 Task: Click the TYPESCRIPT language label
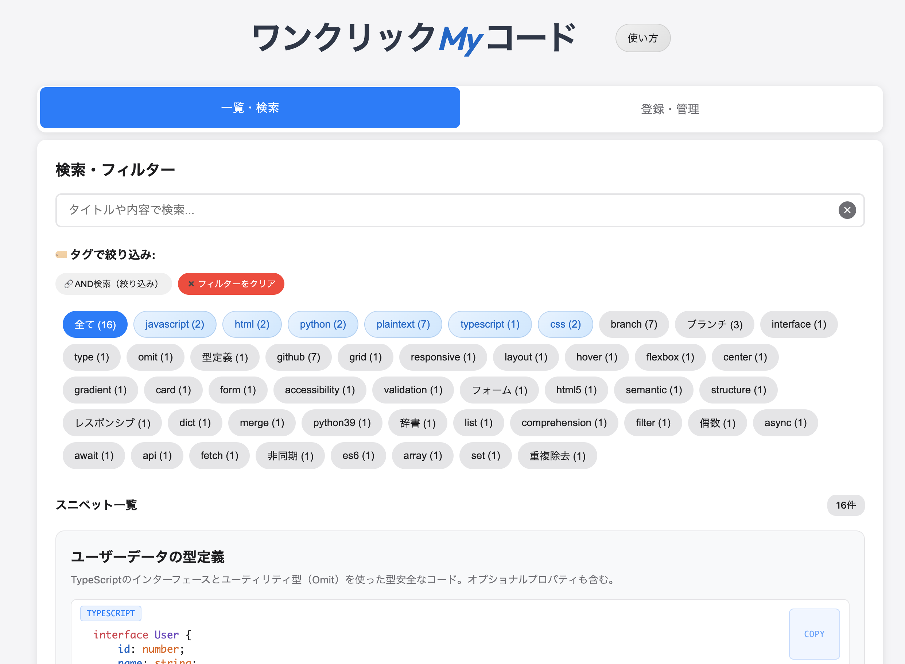[110, 613]
